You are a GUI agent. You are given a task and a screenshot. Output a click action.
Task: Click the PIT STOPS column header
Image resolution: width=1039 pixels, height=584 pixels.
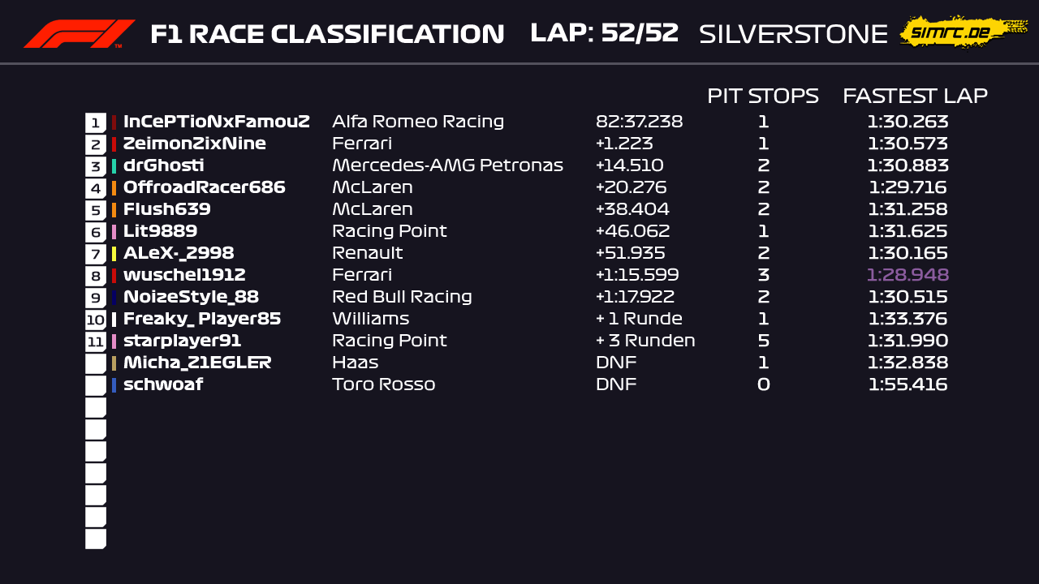tap(762, 96)
